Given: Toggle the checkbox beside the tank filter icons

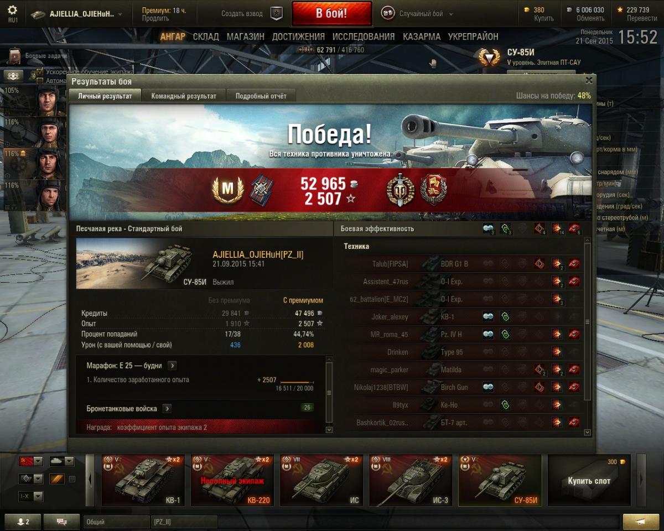Looking at the screenshot, I should pyautogui.click(x=72, y=479).
